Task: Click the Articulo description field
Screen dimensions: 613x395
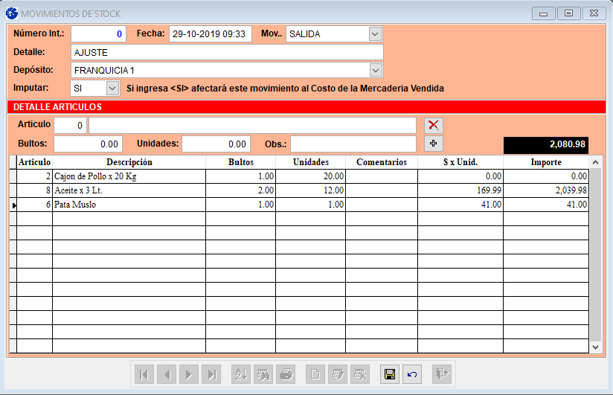Action: (252, 126)
